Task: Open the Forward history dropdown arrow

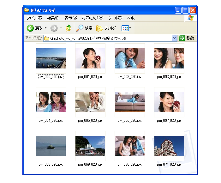Action: [x=61, y=28]
